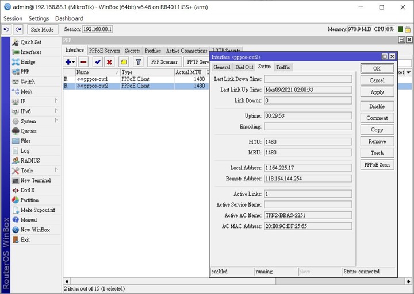Click the PPP Scanner button

(164, 62)
